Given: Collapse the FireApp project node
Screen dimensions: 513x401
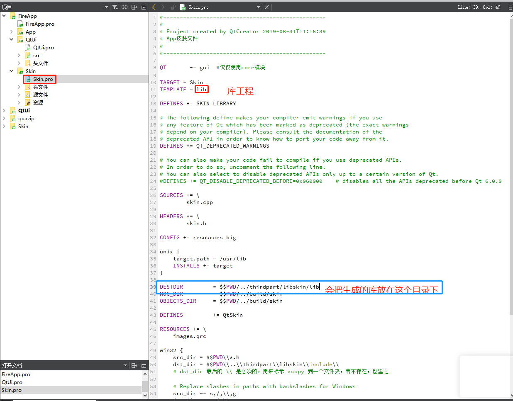Looking at the screenshot, I should (4, 16).
